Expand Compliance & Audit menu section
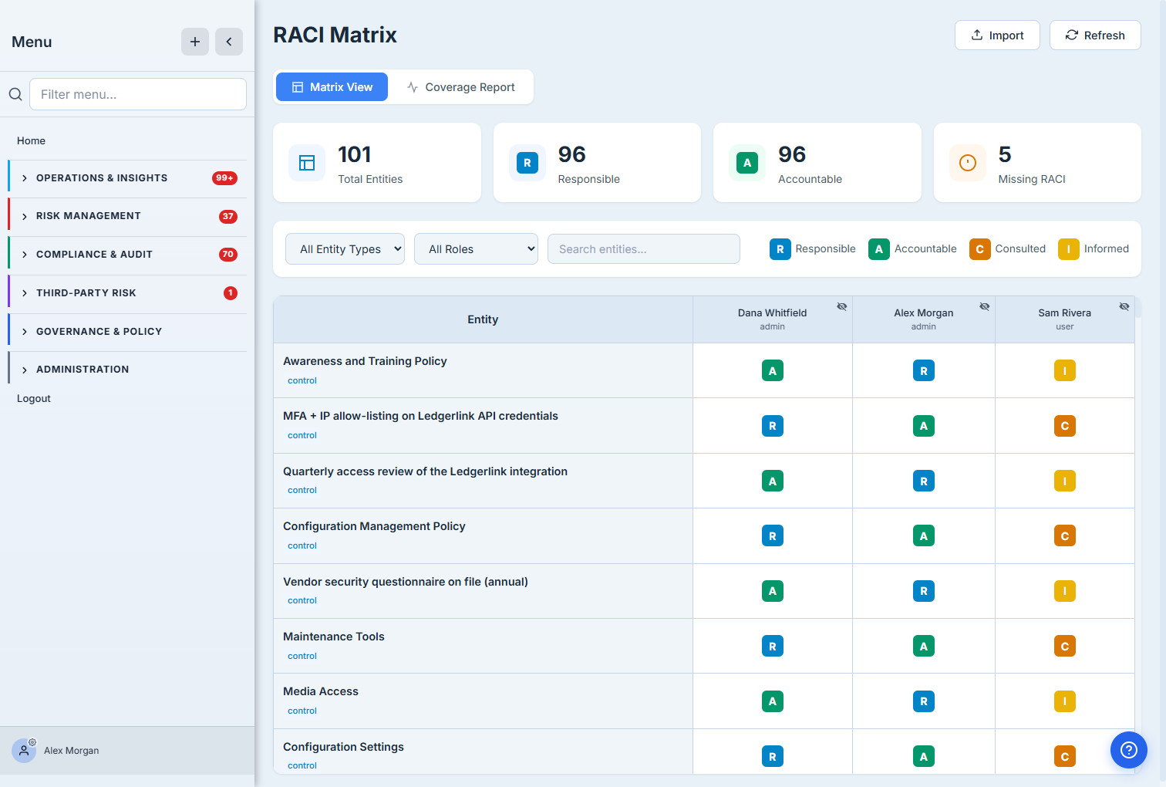The height and width of the screenshot is (787, 1166). [127, 255]
